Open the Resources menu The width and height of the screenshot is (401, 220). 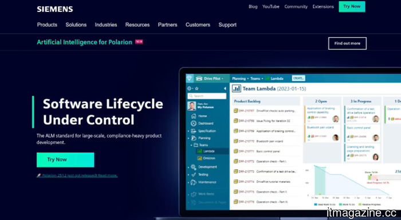[x=137, y=25]
